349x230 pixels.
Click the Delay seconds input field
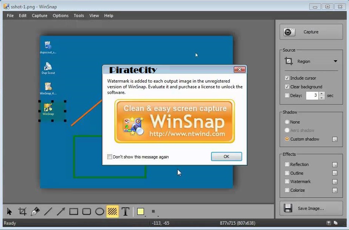312,95
